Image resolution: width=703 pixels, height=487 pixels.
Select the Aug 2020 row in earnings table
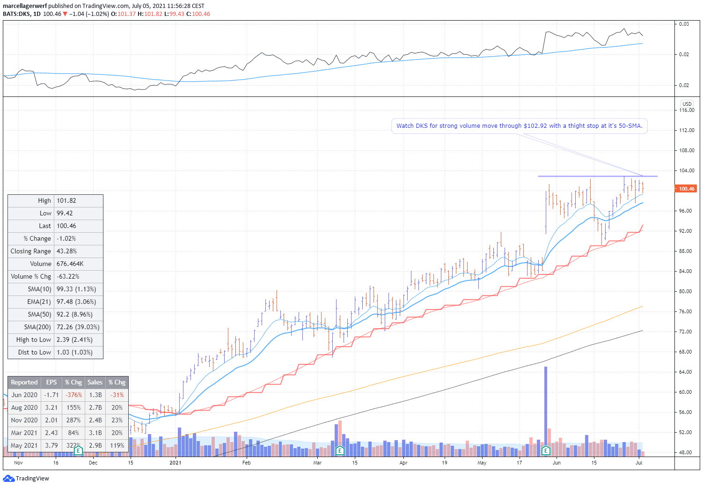(x=68, y=407)
